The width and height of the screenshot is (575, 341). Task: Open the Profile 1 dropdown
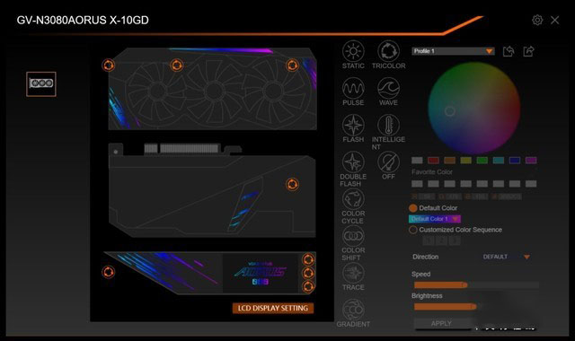click(x=453, y=51)
